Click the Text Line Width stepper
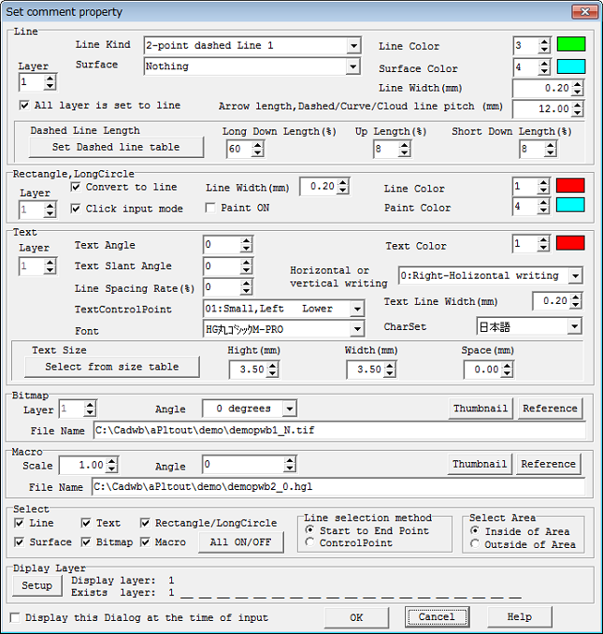Image resolution: width=603 pixels, height=634 pixels. point(576,301)
